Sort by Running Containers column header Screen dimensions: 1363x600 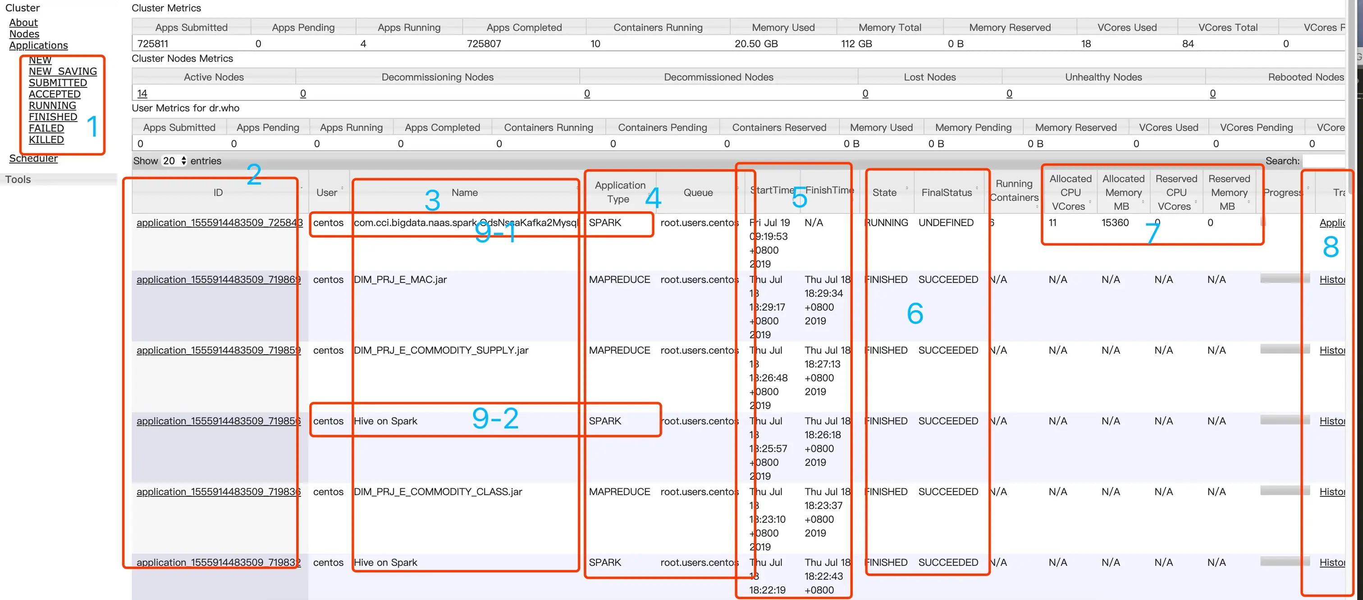coord(1013,190)
